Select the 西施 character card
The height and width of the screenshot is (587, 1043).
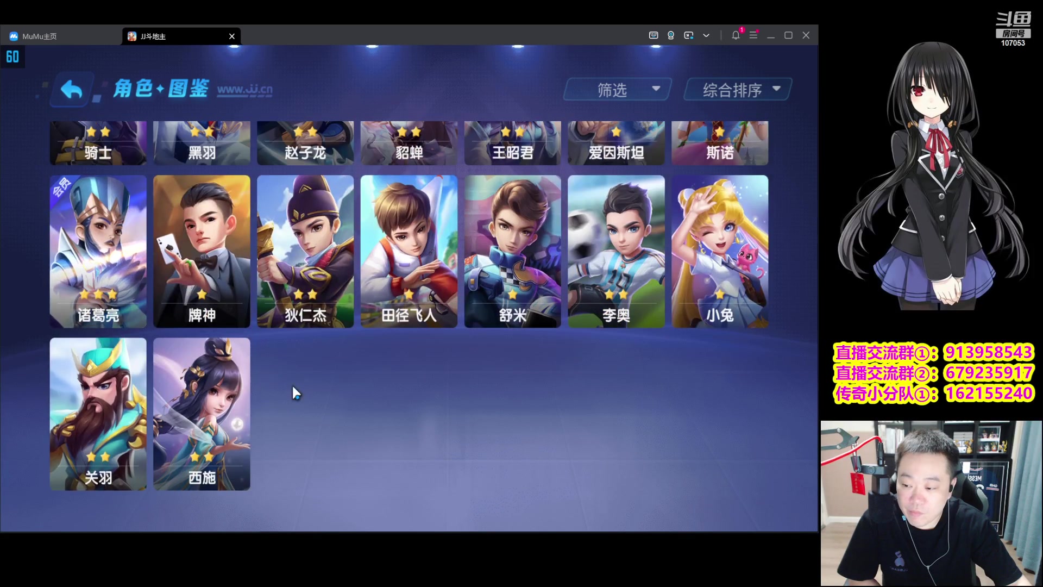click(202, 414)
